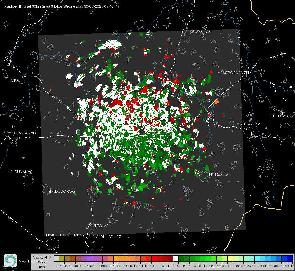Select the dark green 0 to 2 swatch

[181, 258]
